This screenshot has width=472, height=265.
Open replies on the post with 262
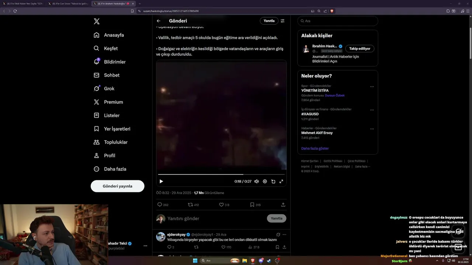163,205
